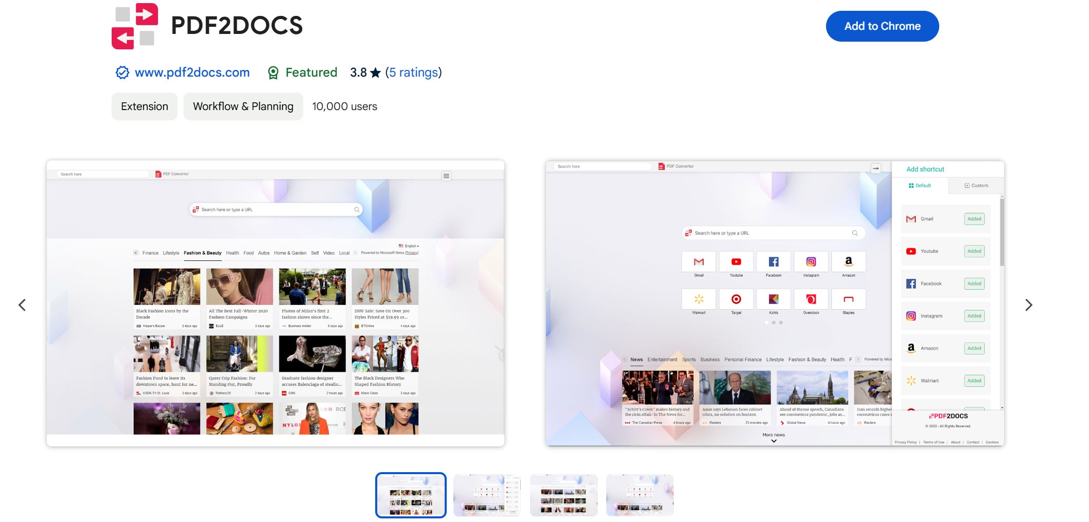1089x522 pixels.
Task: Click the Featured badge
Action: [x=302, y=73]
